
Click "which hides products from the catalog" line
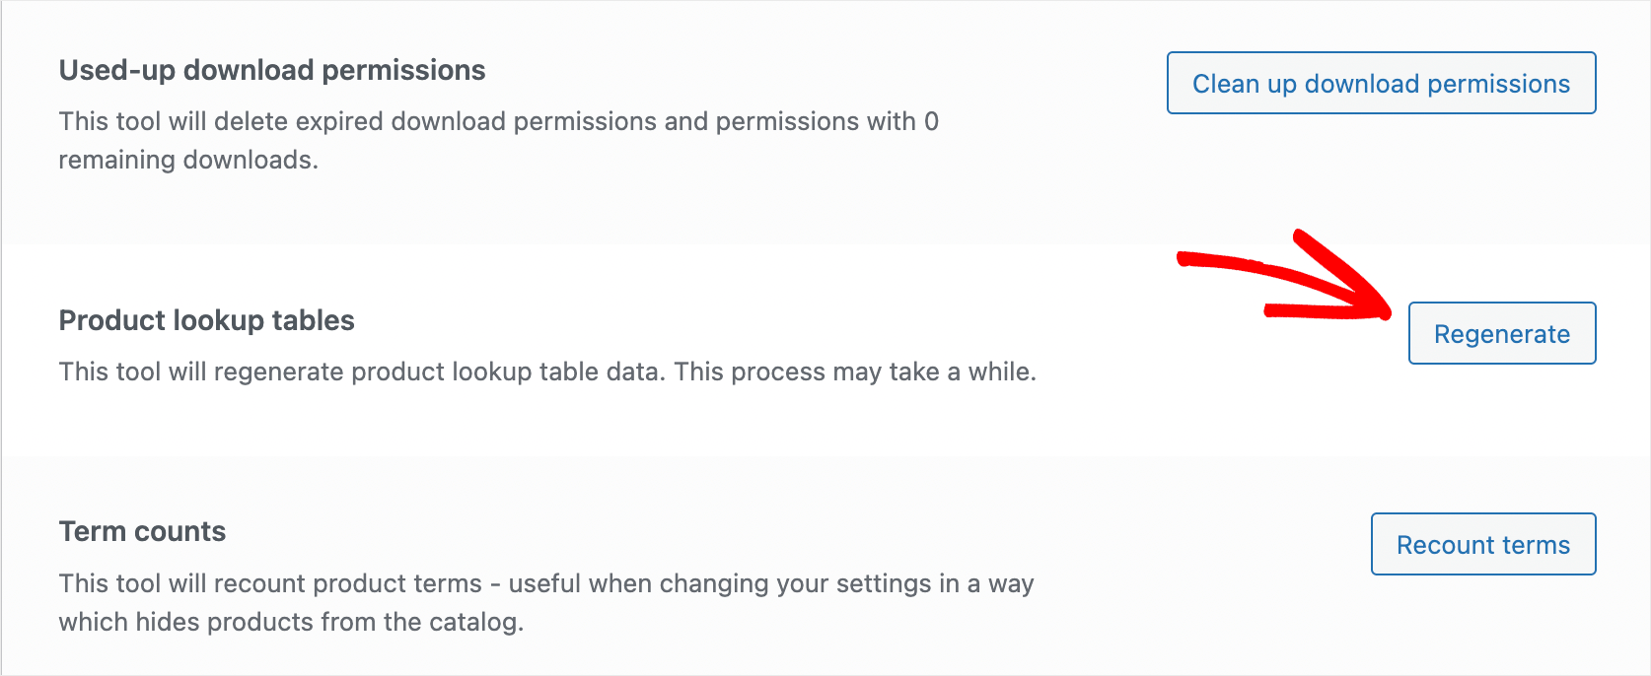pyautogui.click(x=291, y=623)
